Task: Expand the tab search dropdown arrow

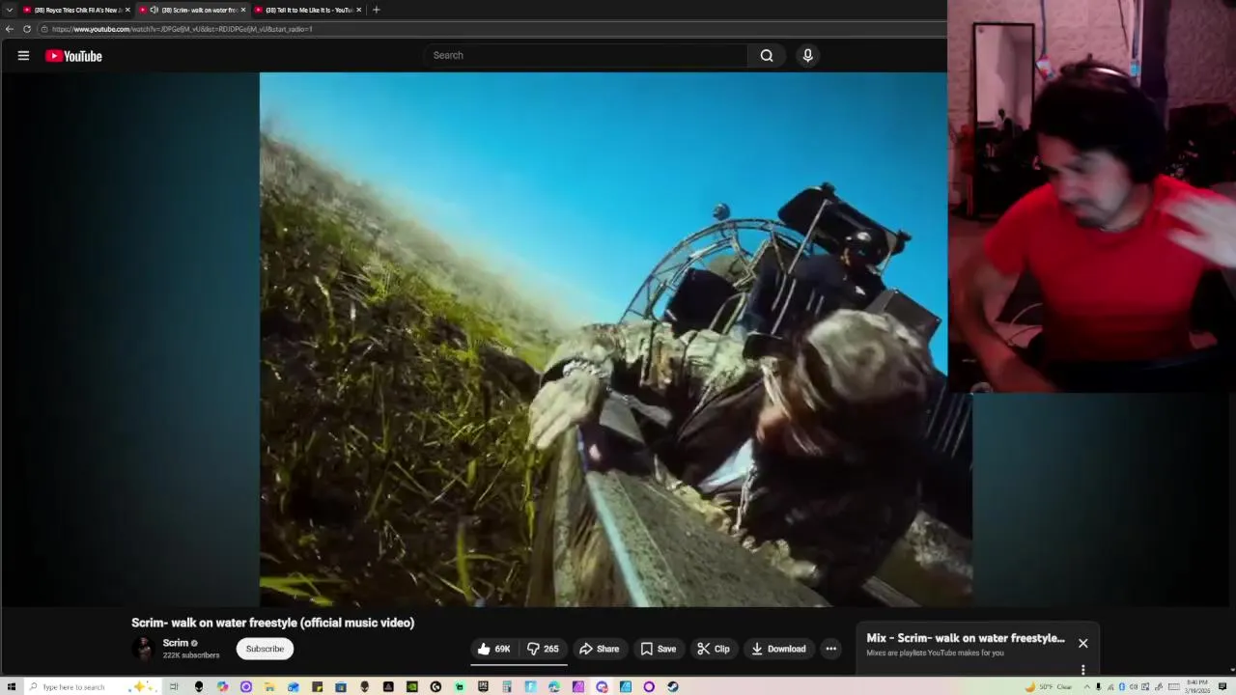Action: click(x=8, y=10)
